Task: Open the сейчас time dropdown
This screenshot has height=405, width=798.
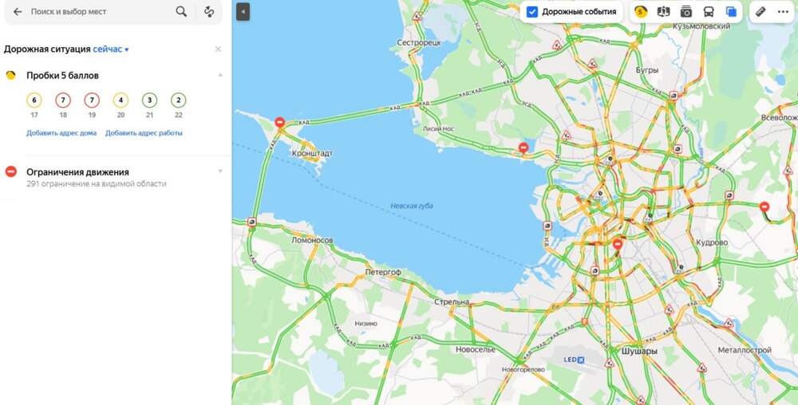Action: click(x=110, y=49)
